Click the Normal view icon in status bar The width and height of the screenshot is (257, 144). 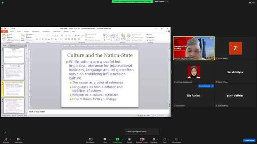click(137, 116)
